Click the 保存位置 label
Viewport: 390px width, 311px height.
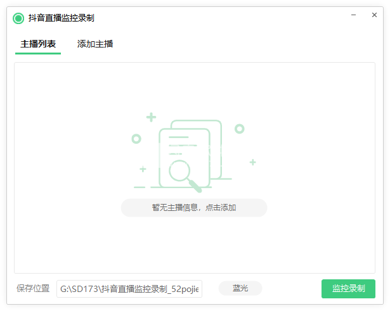click(33, 289)
